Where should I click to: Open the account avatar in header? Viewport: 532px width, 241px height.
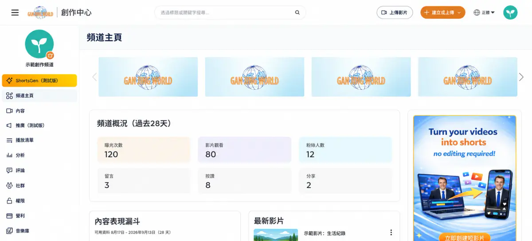click(x=510, y=12)
